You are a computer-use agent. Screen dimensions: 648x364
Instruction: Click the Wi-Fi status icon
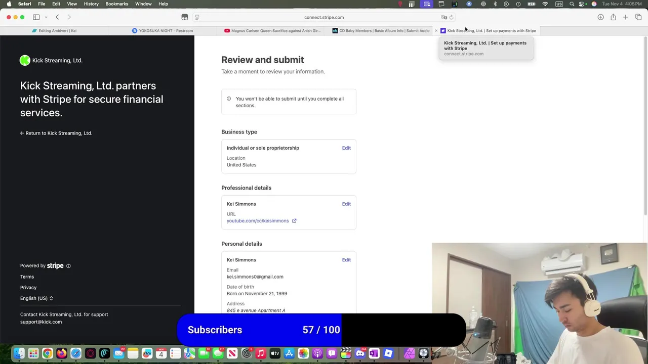545,4
